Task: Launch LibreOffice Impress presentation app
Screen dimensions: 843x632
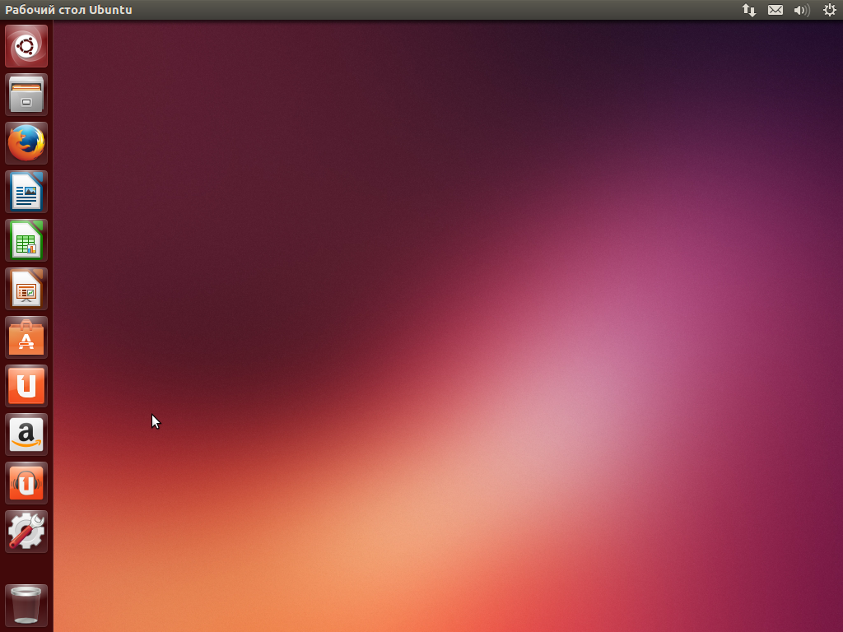Action: click(x=26, y=289)
